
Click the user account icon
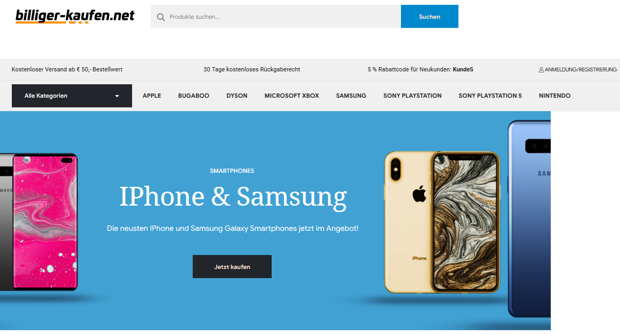point(541,70)
